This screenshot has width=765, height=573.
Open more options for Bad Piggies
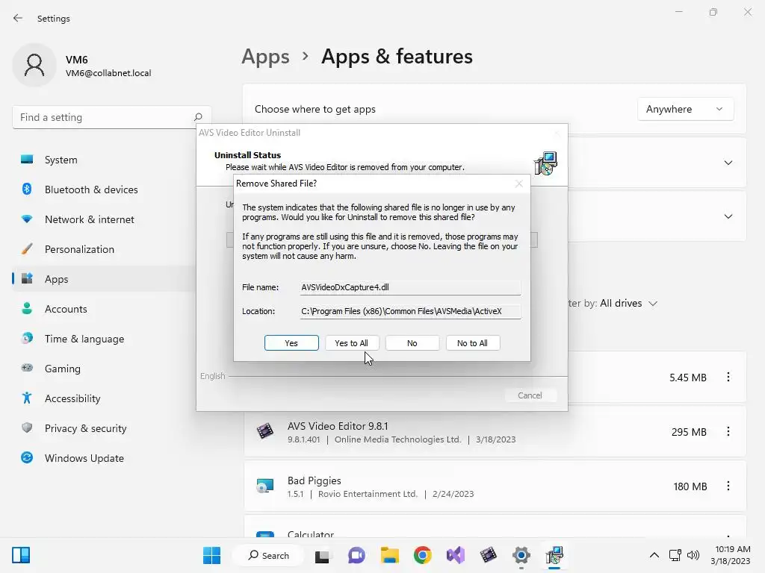[728, 486]
